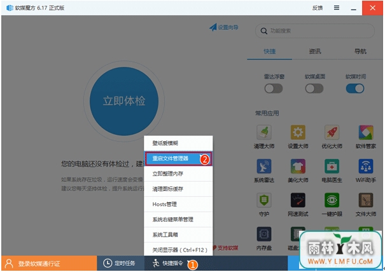Viewport: 385px width, 272px height.
Task: Open Hosts管理 from the menu
Action: (x=178, y=204)
